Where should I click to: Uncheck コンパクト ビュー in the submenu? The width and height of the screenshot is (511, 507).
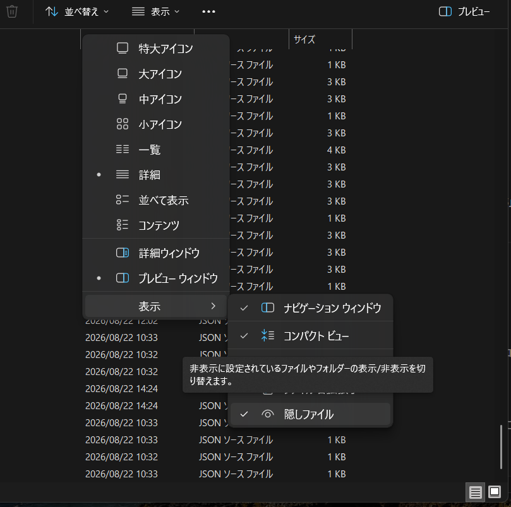(310, 336)
